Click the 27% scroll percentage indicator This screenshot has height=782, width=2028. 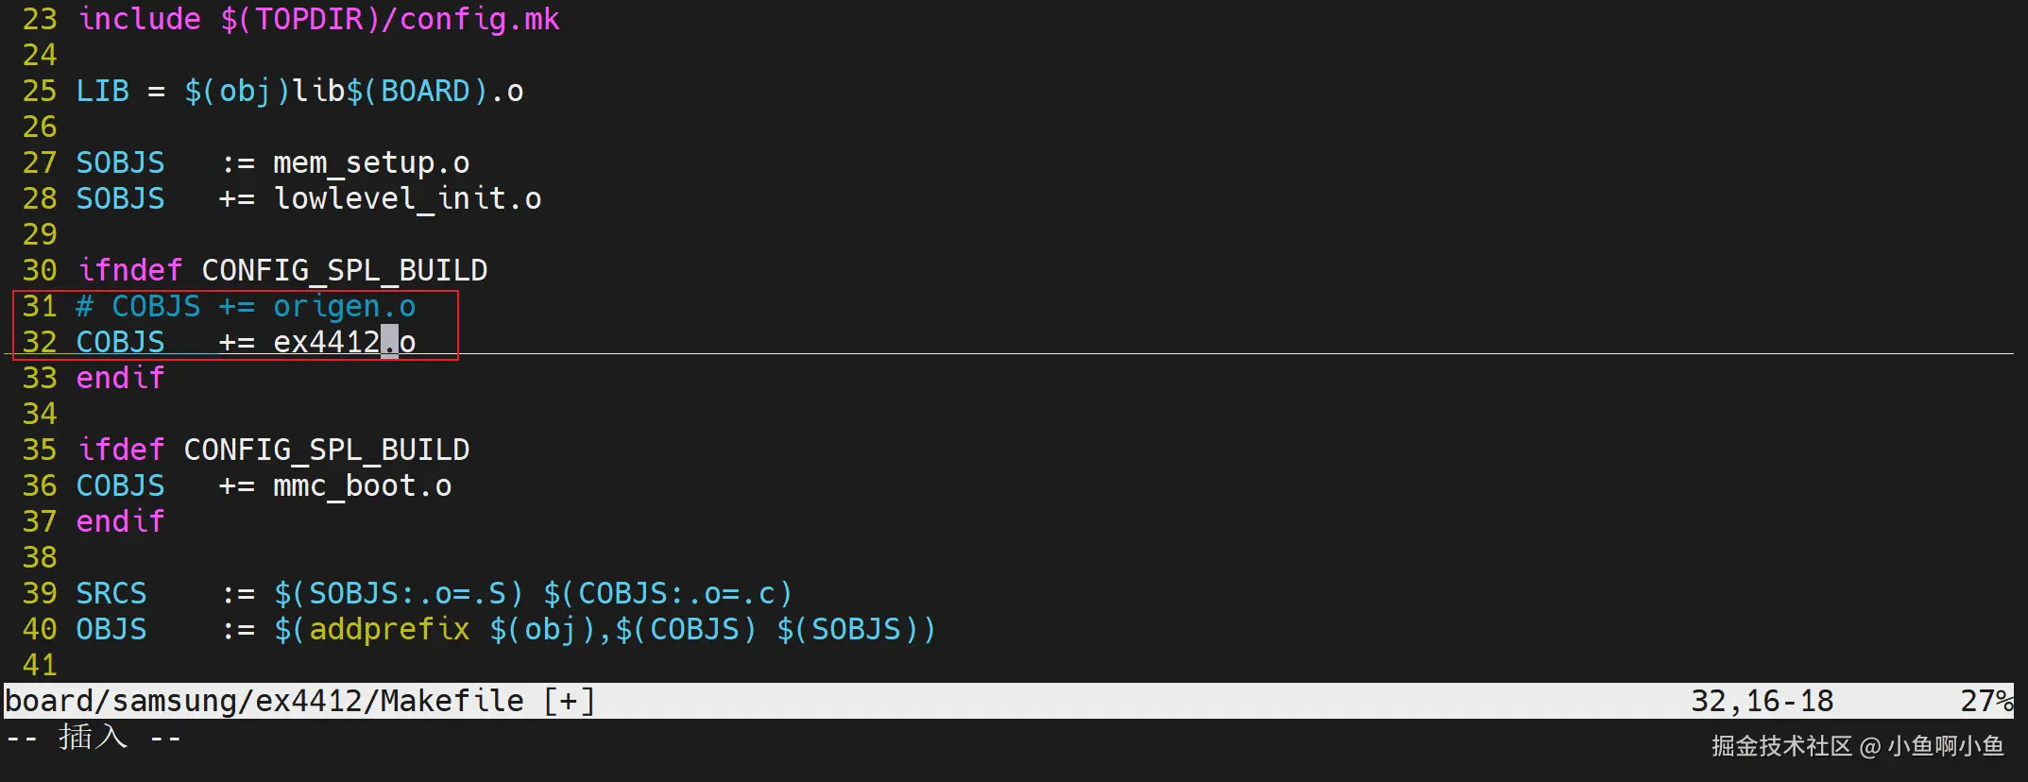(x=1985, y=701)
